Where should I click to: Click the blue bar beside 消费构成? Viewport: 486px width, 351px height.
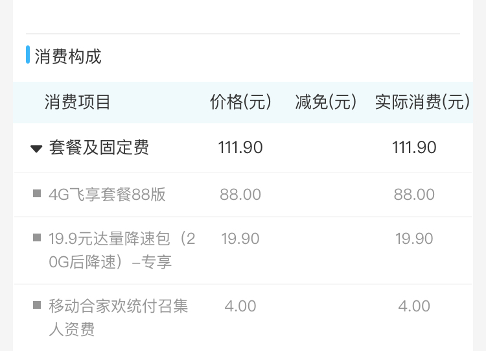pos(28,55)
